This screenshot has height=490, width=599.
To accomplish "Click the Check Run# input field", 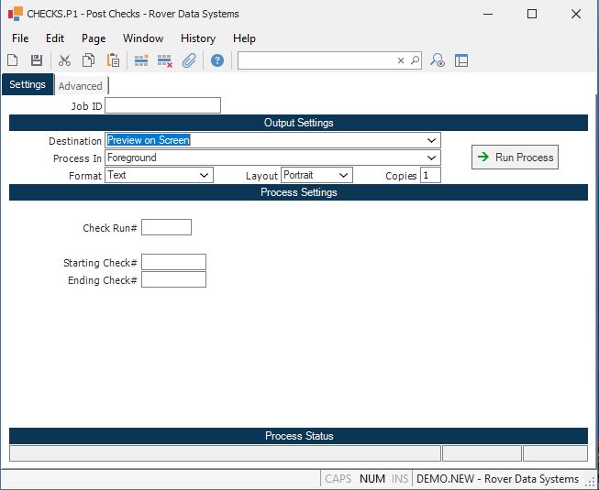I will [x=166, y=227].
